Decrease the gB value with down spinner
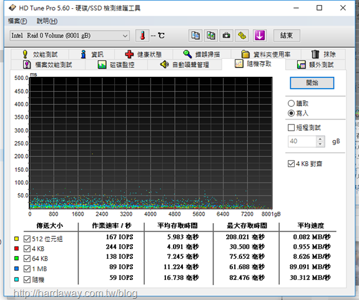This screenshot has width=359, height=300. 320,144
